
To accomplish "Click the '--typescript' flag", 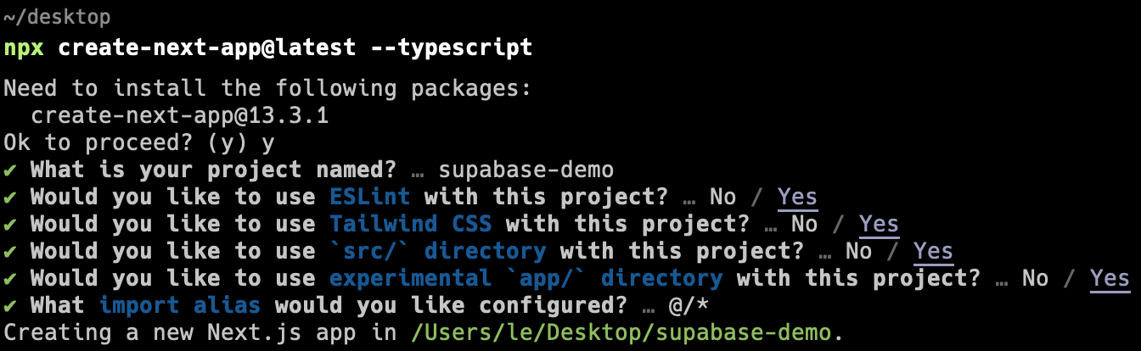I will 452,48.
